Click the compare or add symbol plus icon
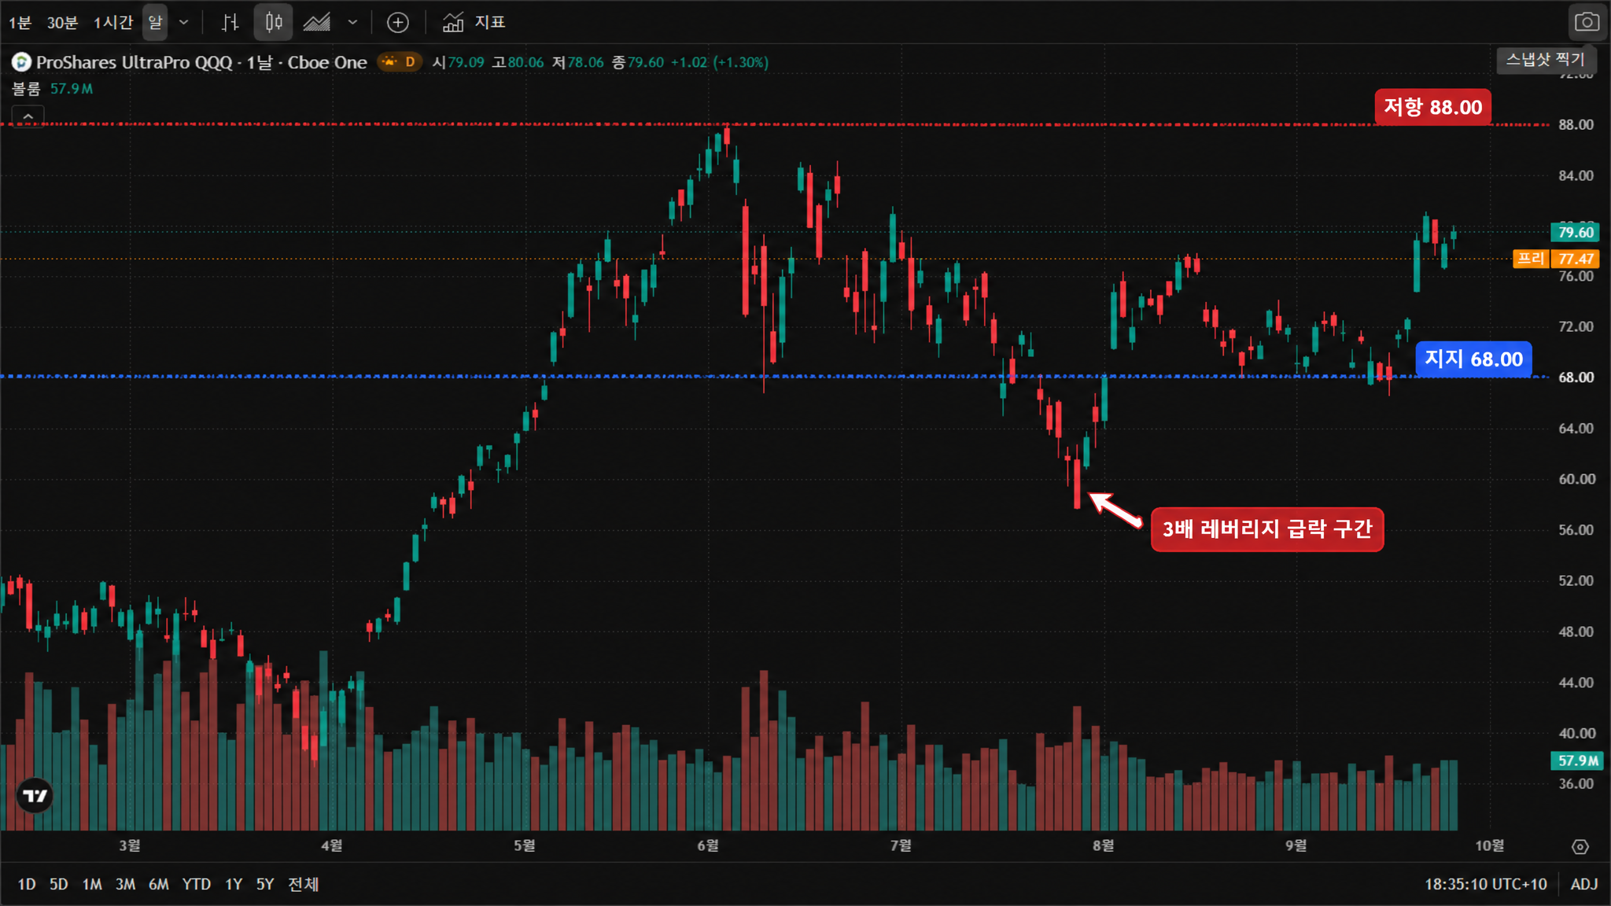Image resolution: width=1611 pixels, height=906 pixels. pos(398,23)
